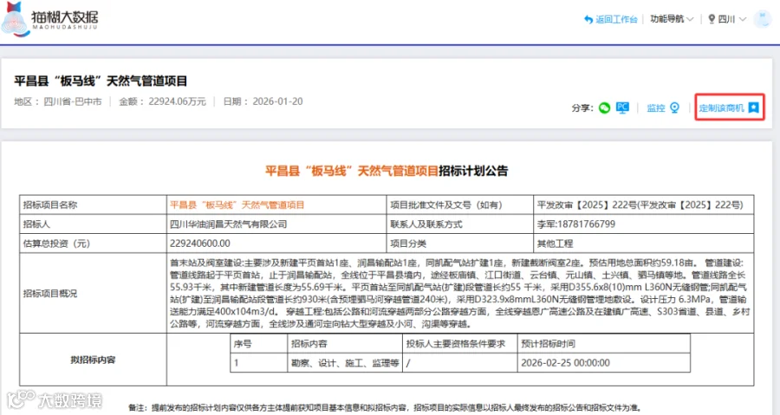Click the 猫糊大数据 logo
The width and height of the screenshot is (780, 415).
49,20
